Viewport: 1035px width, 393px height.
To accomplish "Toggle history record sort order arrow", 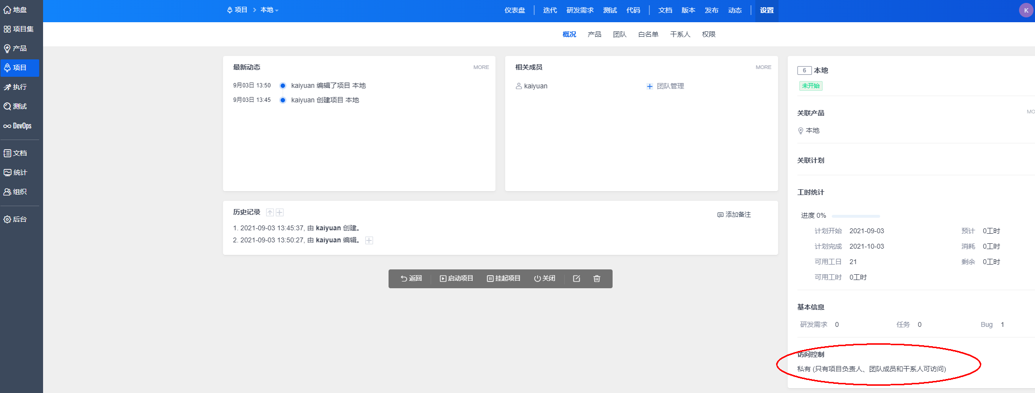I will pyautogui.click(x=270, y=212).
